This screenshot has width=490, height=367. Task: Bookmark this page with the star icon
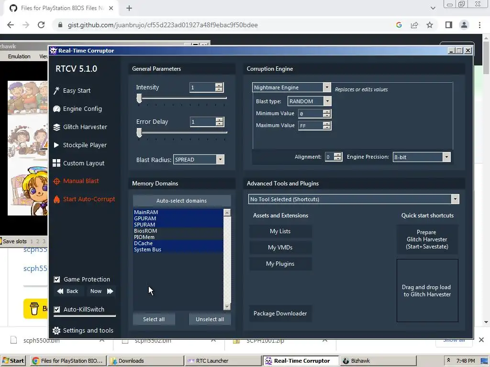pyautogui.click(x=430, y=25)
